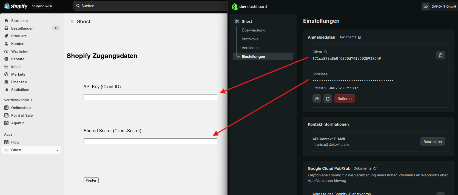Screen dimensions: 458x195
Task: Click the Agentic channel icon
Action: [x=6, y=123]
